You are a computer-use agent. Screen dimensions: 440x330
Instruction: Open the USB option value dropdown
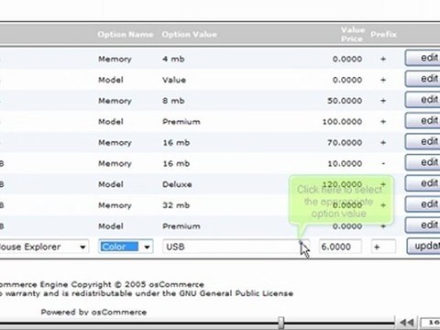tap(236, 247)
